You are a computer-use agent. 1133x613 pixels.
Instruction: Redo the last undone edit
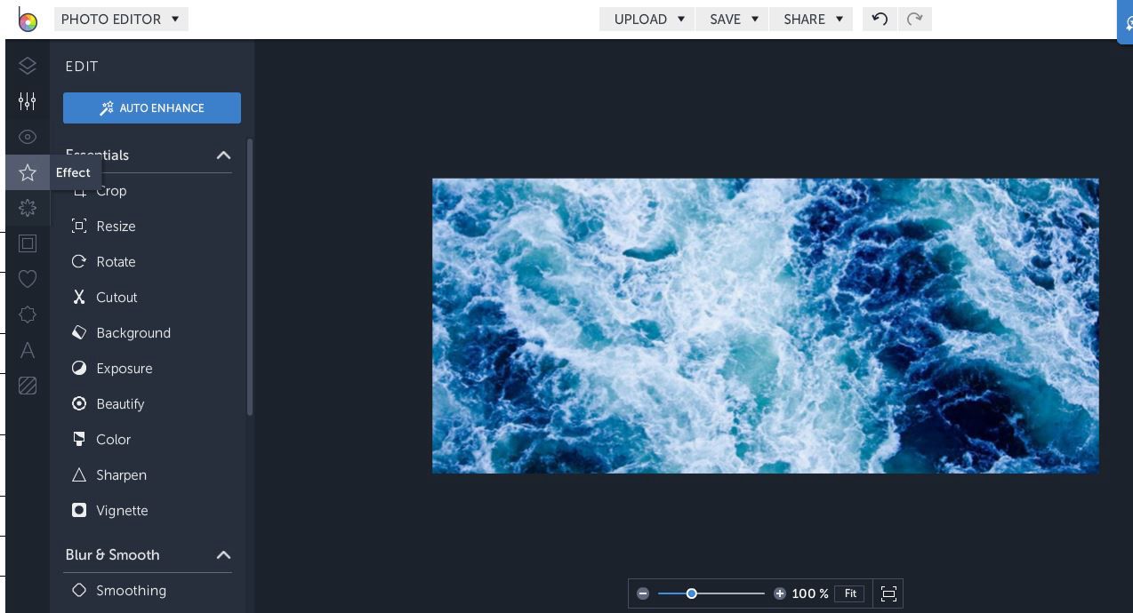tap(914, 19)
